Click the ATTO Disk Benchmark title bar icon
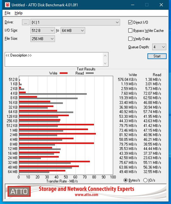Image resolution: width=171 pixels, height=204 pixels. pos(7,5)
